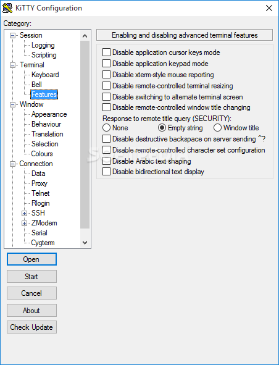Image resolution: width=279 pixels, height=365 pixels.
Task: Select the ZModem category
Action: [x=44, y=223]
